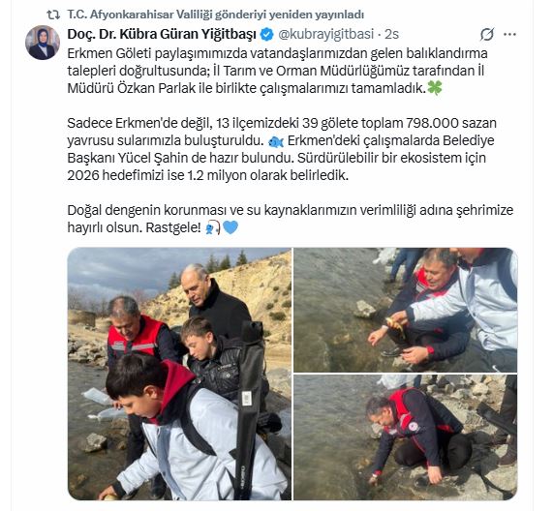Click the Doğal dengenin korunması closing paragraph
This screenshot has height=511, width=553.
click(x=291, y=219)
